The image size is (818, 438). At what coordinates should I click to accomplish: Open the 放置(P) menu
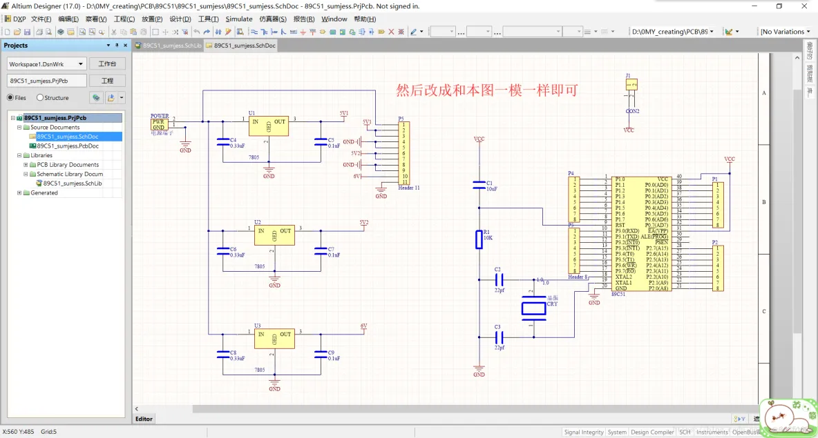tap(152, 19)
